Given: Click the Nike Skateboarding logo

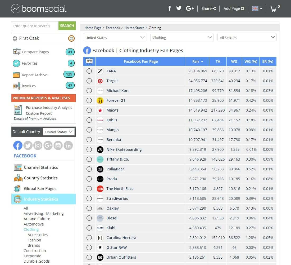Looking at the screenshot, I should [x=100, y=149].
